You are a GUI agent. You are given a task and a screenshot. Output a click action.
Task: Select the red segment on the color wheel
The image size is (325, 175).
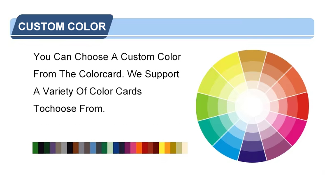click(x=302, y=106)
